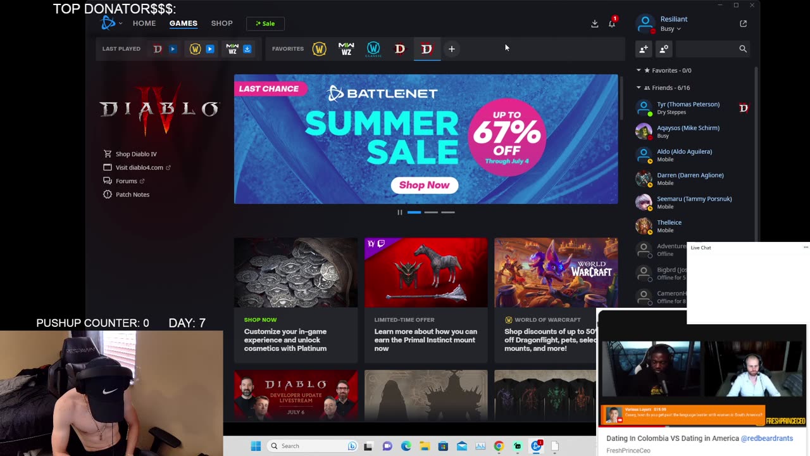
Task: Select the Diablo icon beside WoW Classic
Action: click(400, 49)
